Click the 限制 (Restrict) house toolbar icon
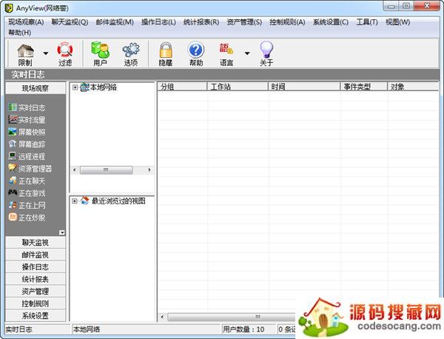The width and height of the screenshot is (444, 339). tap(25, 53)
